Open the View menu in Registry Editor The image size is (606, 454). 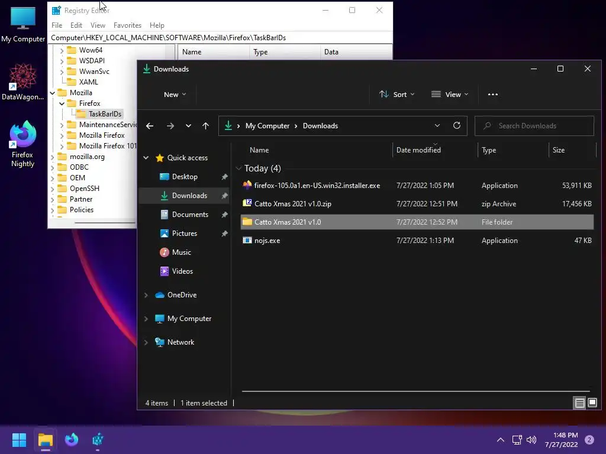(x=98, y=25)
